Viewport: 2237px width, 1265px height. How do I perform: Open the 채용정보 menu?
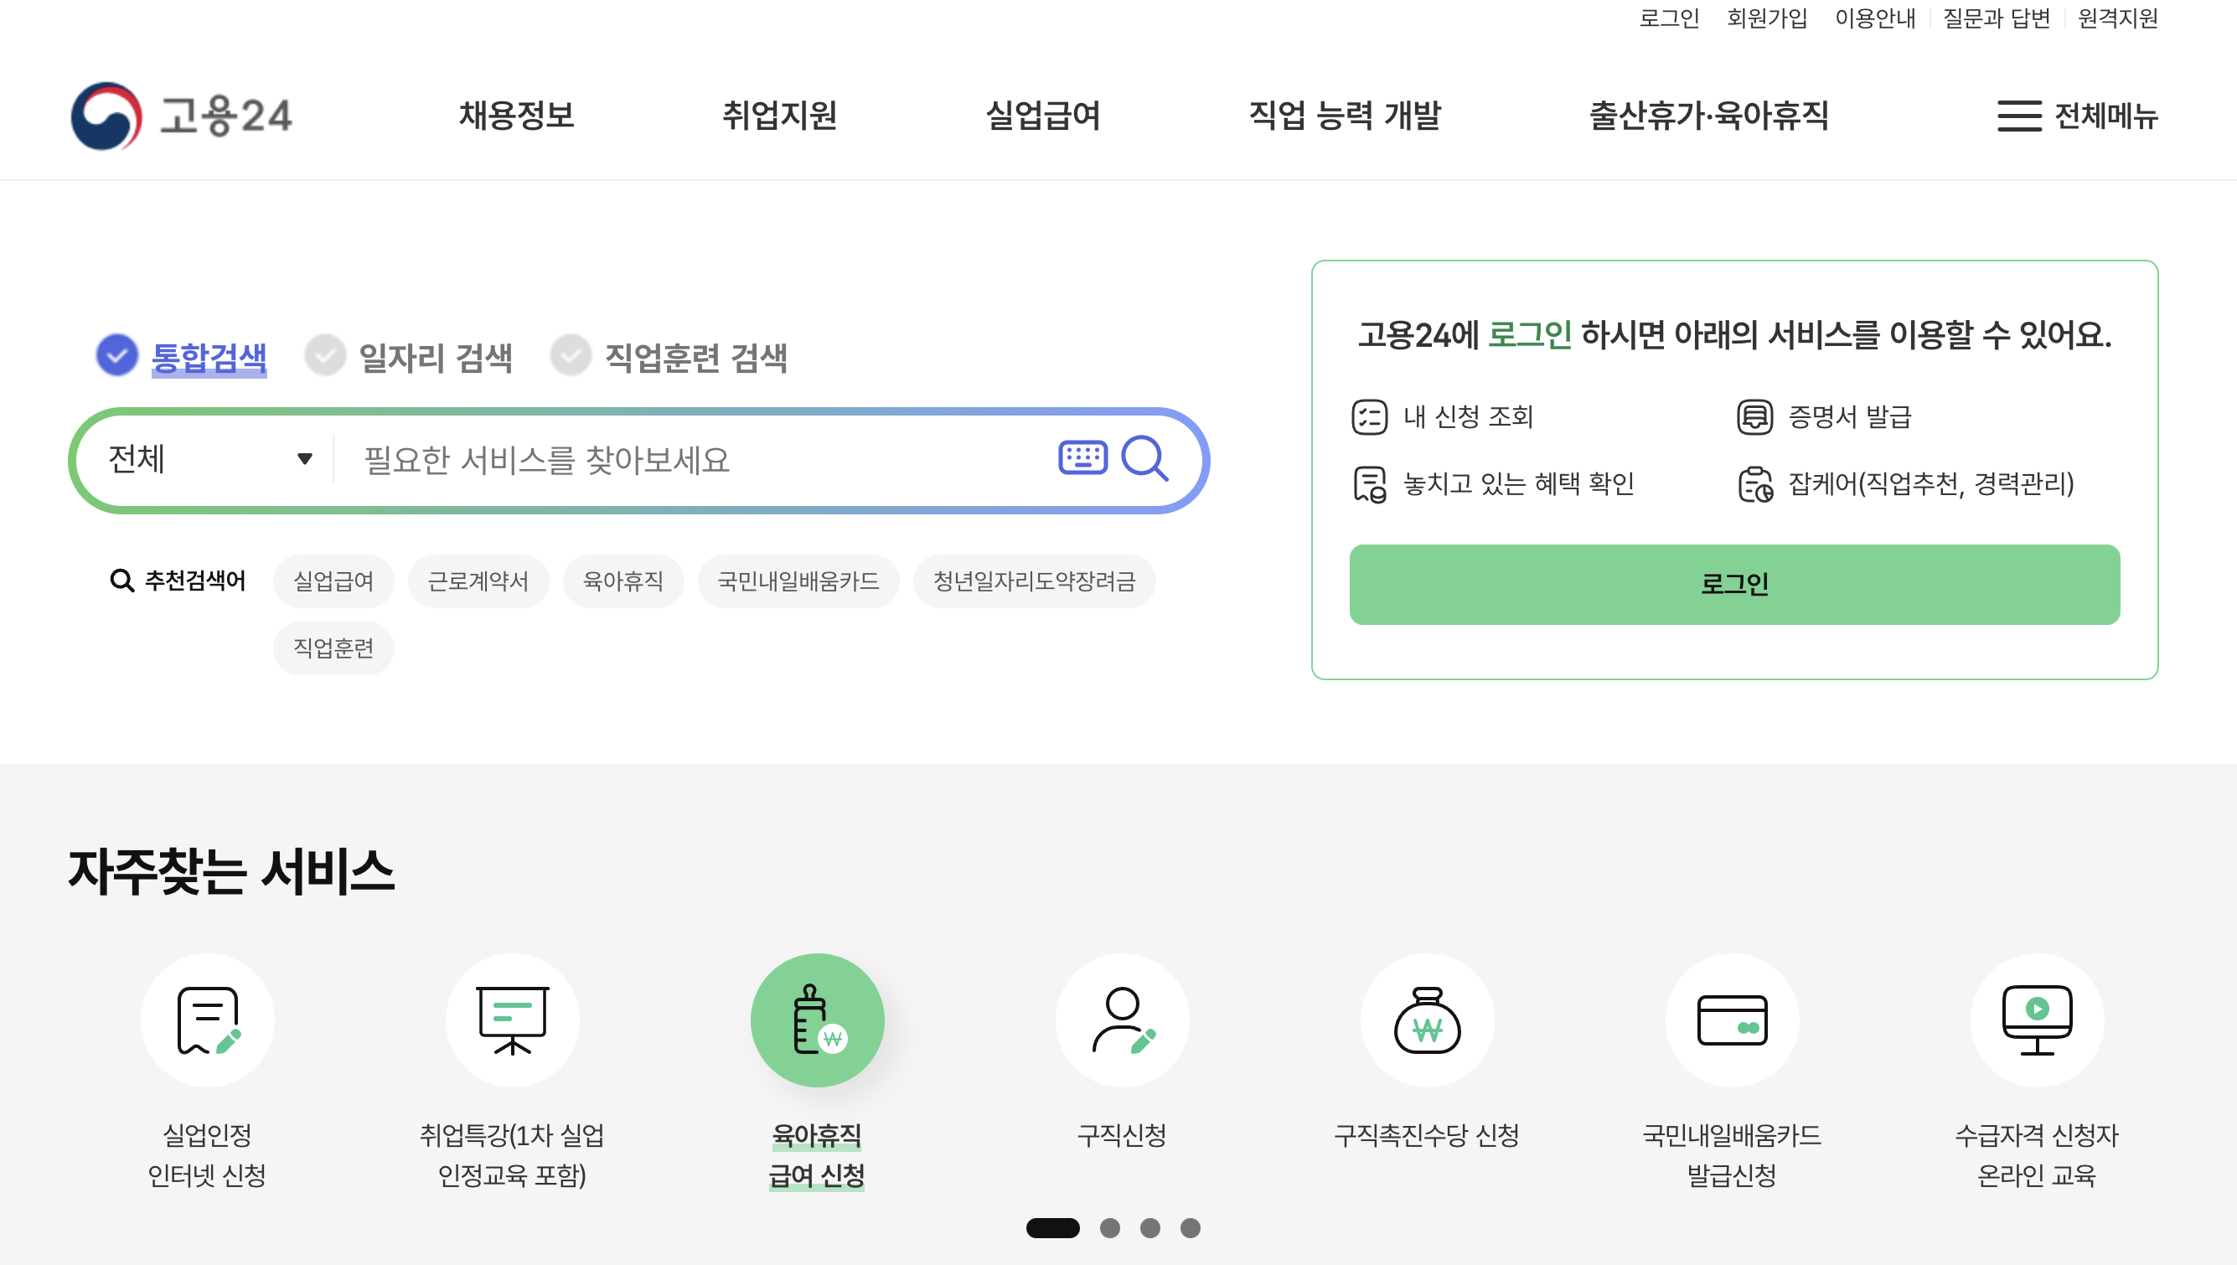(x=517, y=116)
